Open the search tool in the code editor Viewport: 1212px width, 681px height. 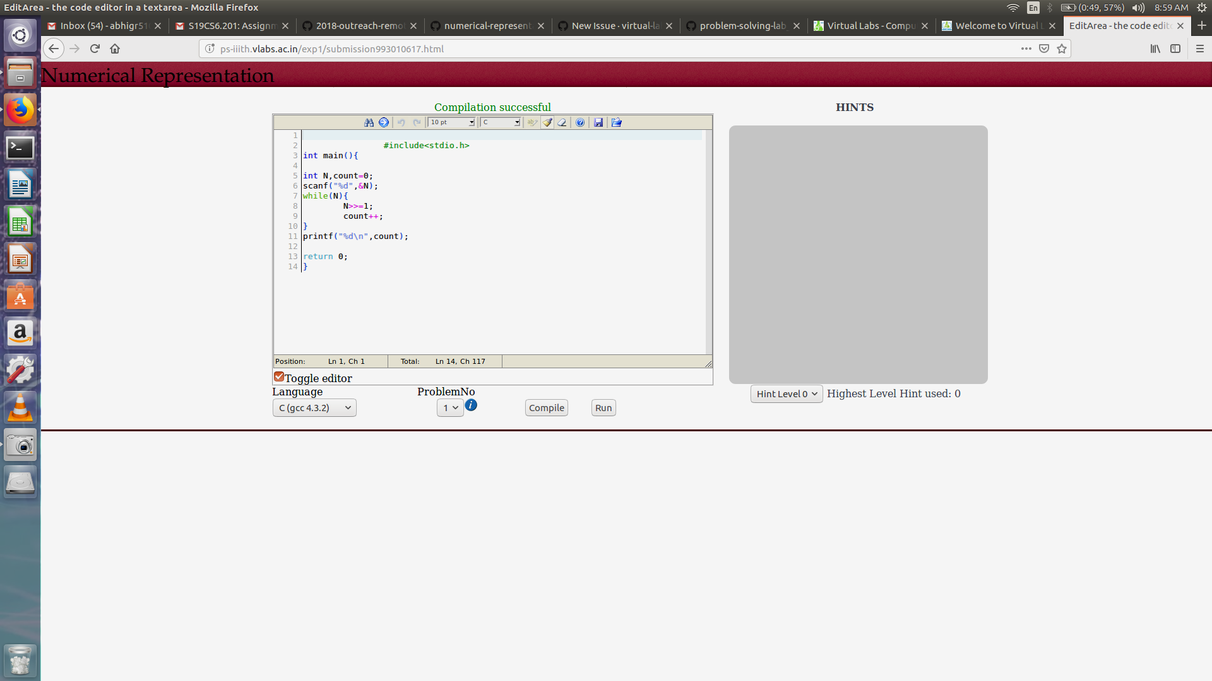(369, 122)
